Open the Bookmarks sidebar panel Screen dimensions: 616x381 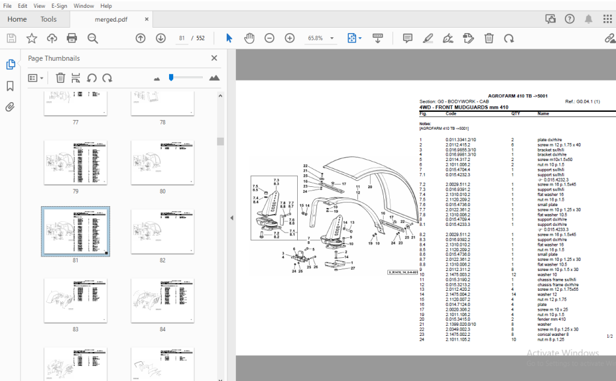coord(10,86)
